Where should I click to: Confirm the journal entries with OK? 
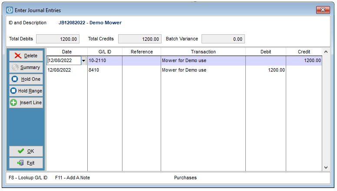[26, 151]
